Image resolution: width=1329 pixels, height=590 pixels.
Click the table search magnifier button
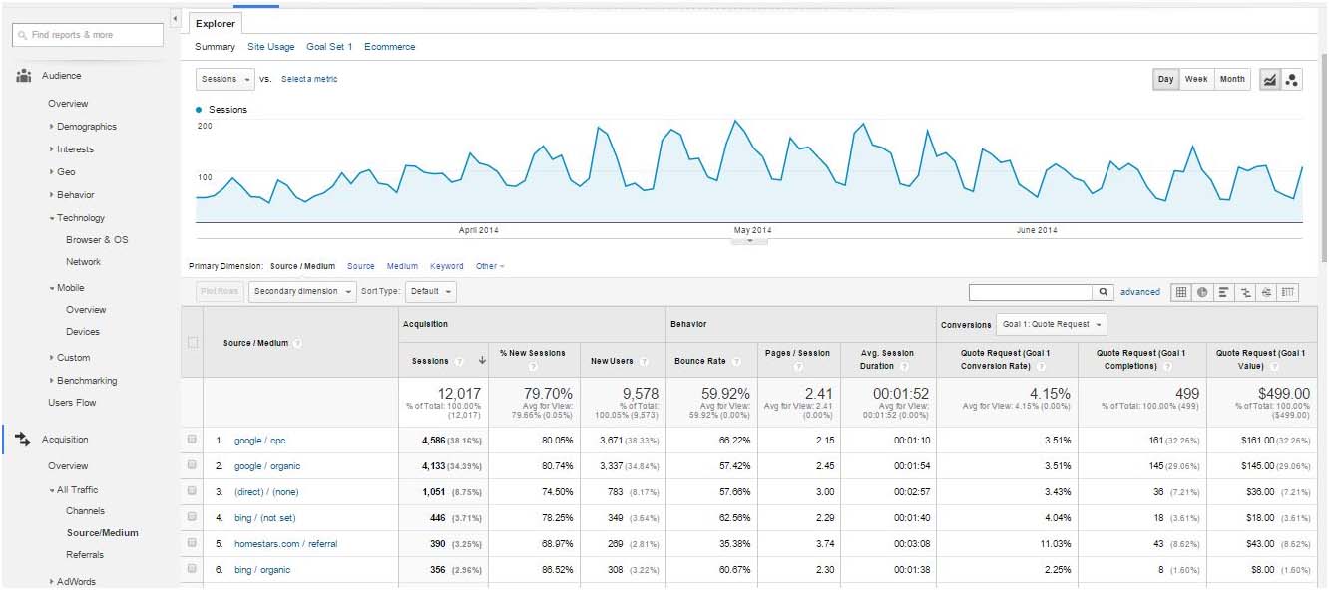point(1104,292)
